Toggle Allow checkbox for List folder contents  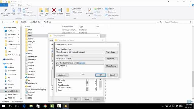coord(87,88)
